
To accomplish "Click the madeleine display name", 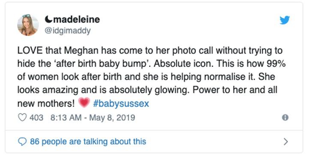I will coord(75,19).
